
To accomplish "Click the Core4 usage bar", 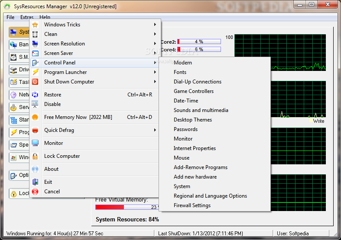I will [199, 49].
